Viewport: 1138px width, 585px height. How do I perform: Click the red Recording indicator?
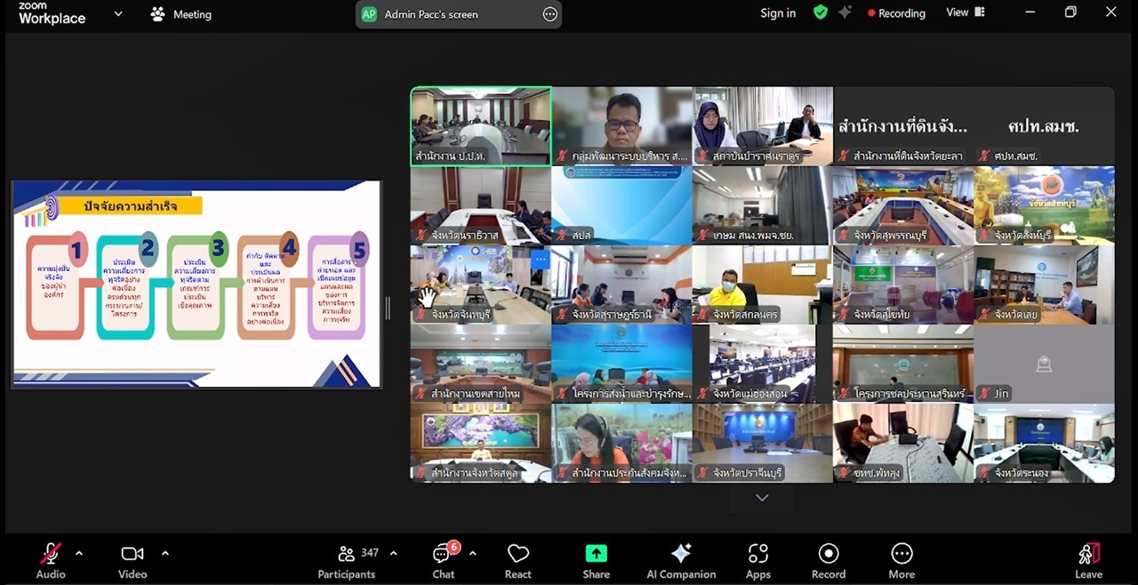pos(896,13)
